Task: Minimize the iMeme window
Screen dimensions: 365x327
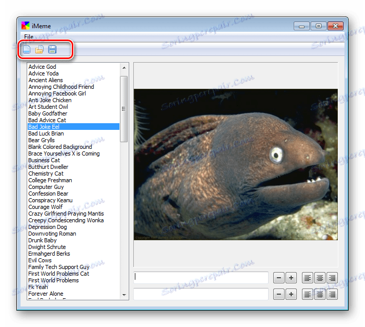Action: tap(301, 26)
